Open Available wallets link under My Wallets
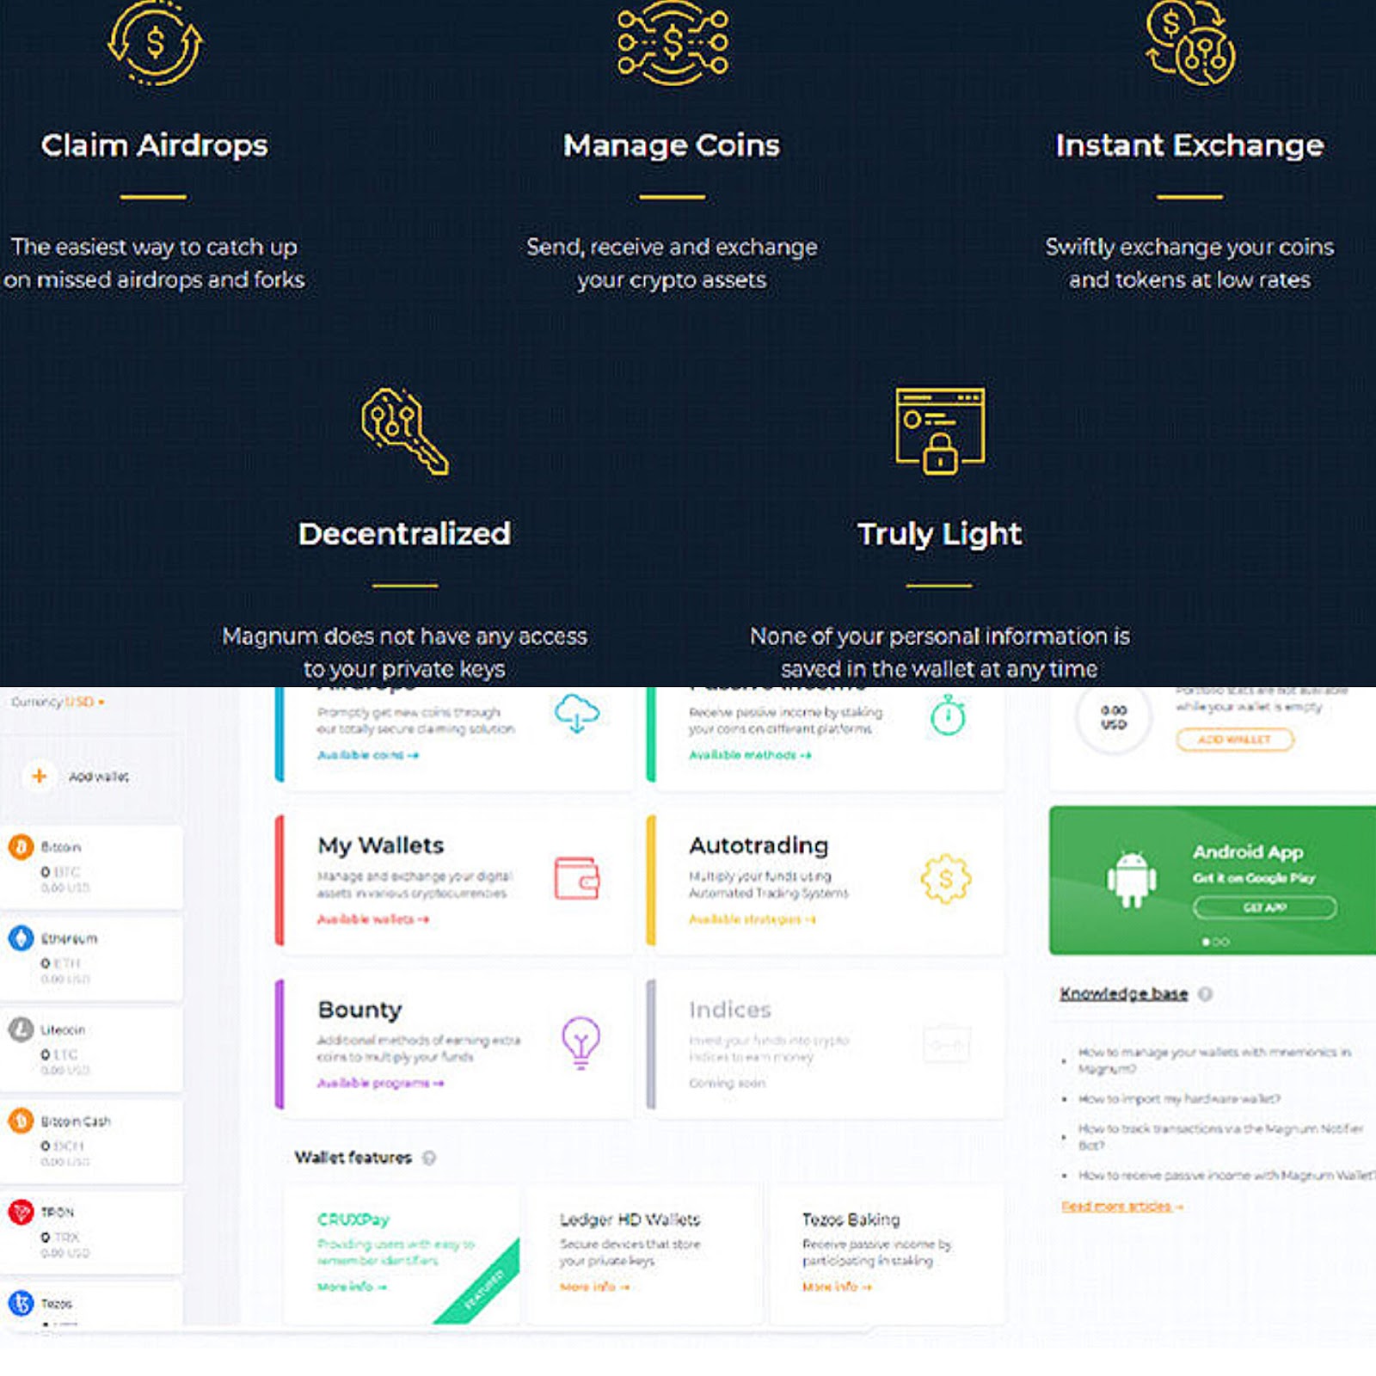Image resolution: width=1376 pixels, height=1376 pixels. [x=373, y=919]
